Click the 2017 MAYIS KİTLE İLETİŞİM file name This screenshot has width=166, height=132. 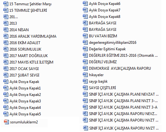(31, 62)
